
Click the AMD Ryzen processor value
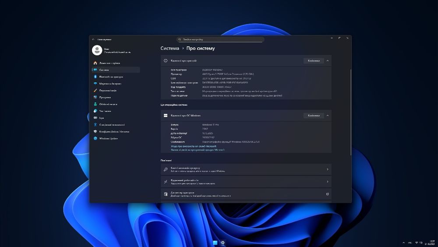point(228,74)
